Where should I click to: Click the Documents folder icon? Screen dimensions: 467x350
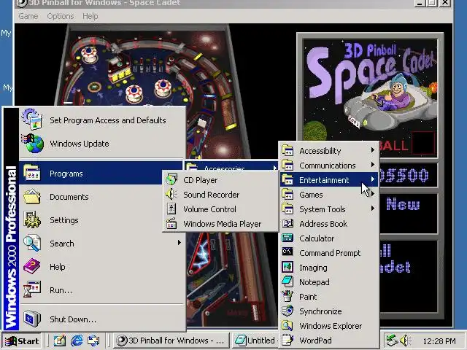(32, 197)
